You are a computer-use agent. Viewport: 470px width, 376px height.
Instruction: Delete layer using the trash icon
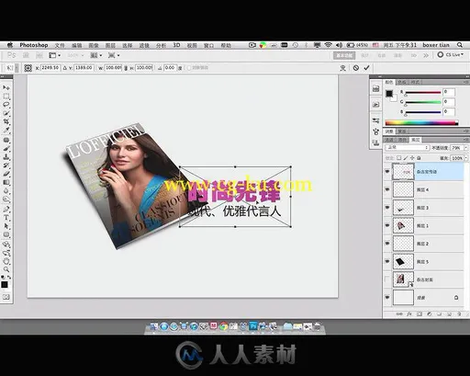click(459, 313)
